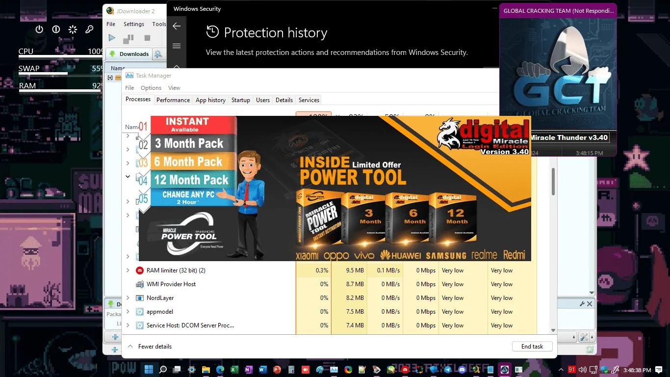Open taskbar Search
The image size is (670, 377).
point(163,369)
